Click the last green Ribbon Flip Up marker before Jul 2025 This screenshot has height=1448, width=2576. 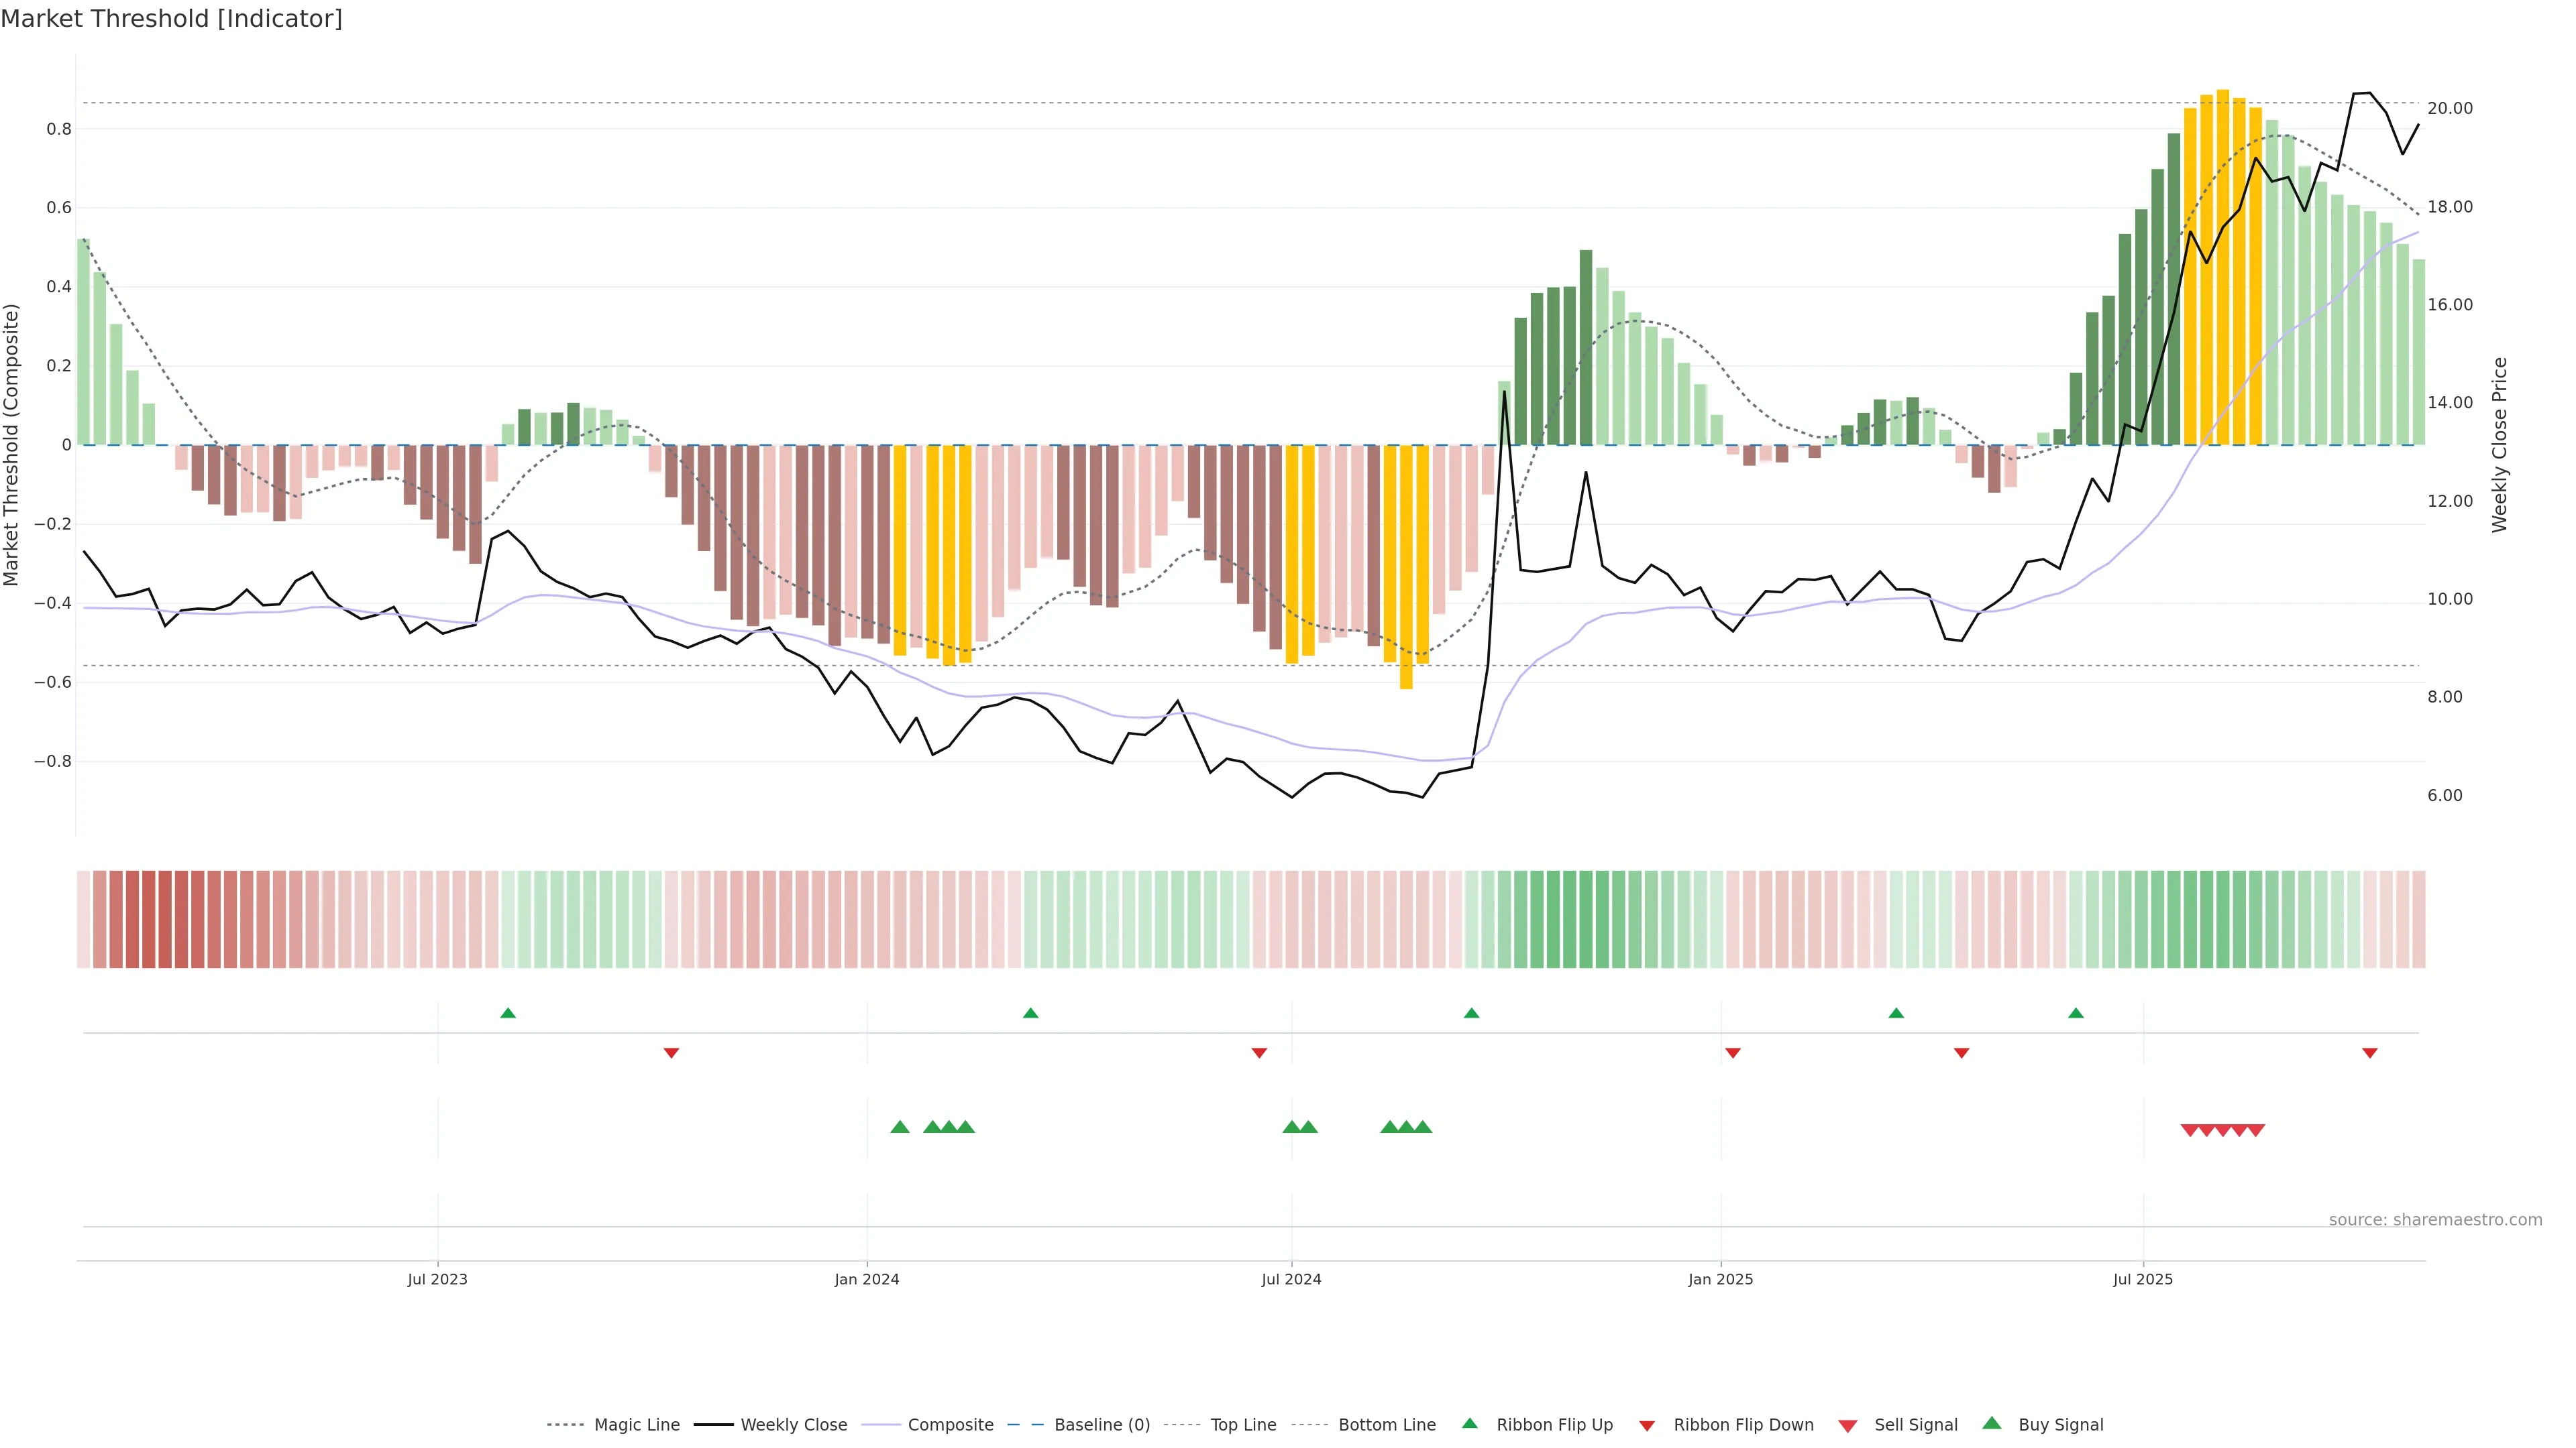(2075, 1014)
